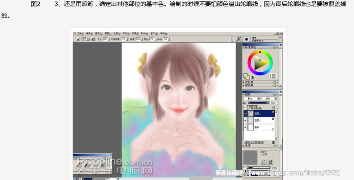Open the brush variant dab icon
This screenshot has width=354, height=180.
click(x=246, y=39)
